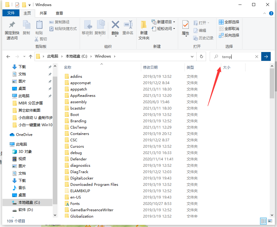Open Properties from the ribbon
277x227 pixels.
tap(185, 25)
